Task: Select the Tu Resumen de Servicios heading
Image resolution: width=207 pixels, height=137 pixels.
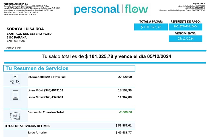Action: point(37,68)
